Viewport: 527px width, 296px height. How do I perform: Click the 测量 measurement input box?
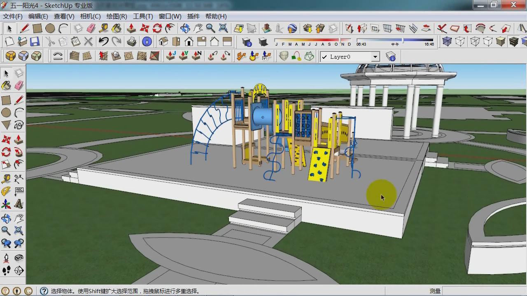click(x=484, y=291)
